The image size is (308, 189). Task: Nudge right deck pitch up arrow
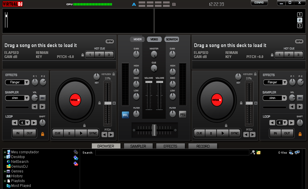click(x=253, y=135)
